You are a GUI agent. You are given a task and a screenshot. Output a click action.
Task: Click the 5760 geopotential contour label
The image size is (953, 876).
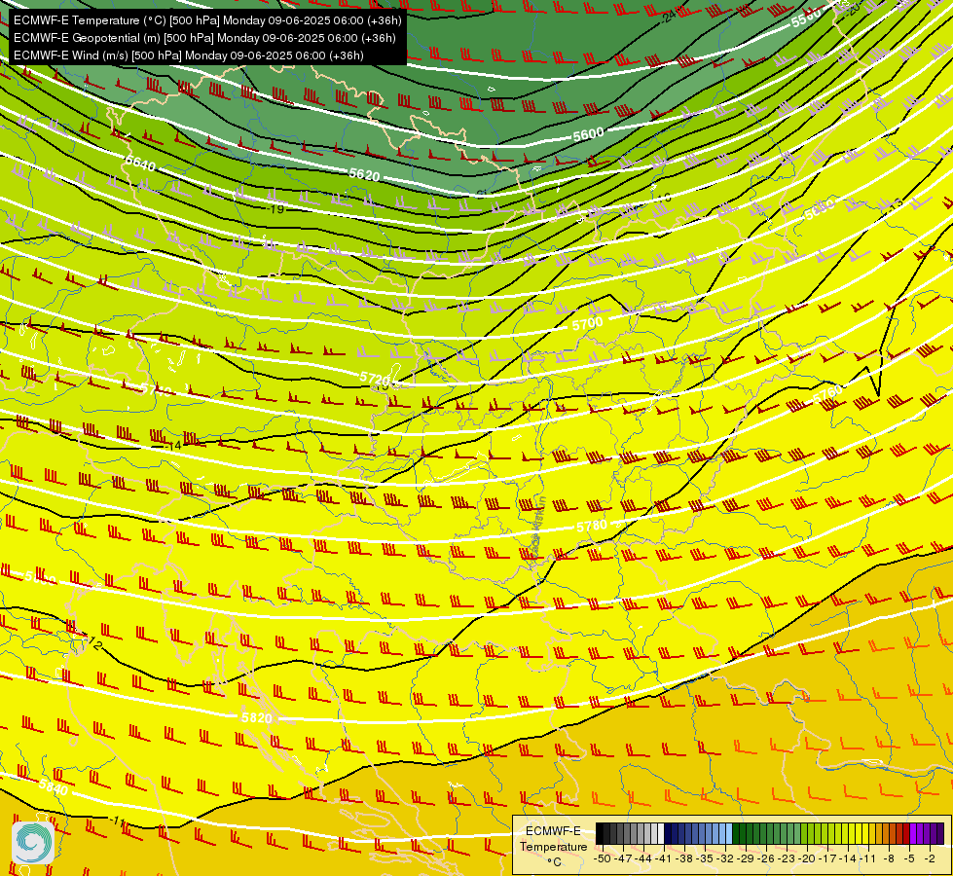click(828, 393)
